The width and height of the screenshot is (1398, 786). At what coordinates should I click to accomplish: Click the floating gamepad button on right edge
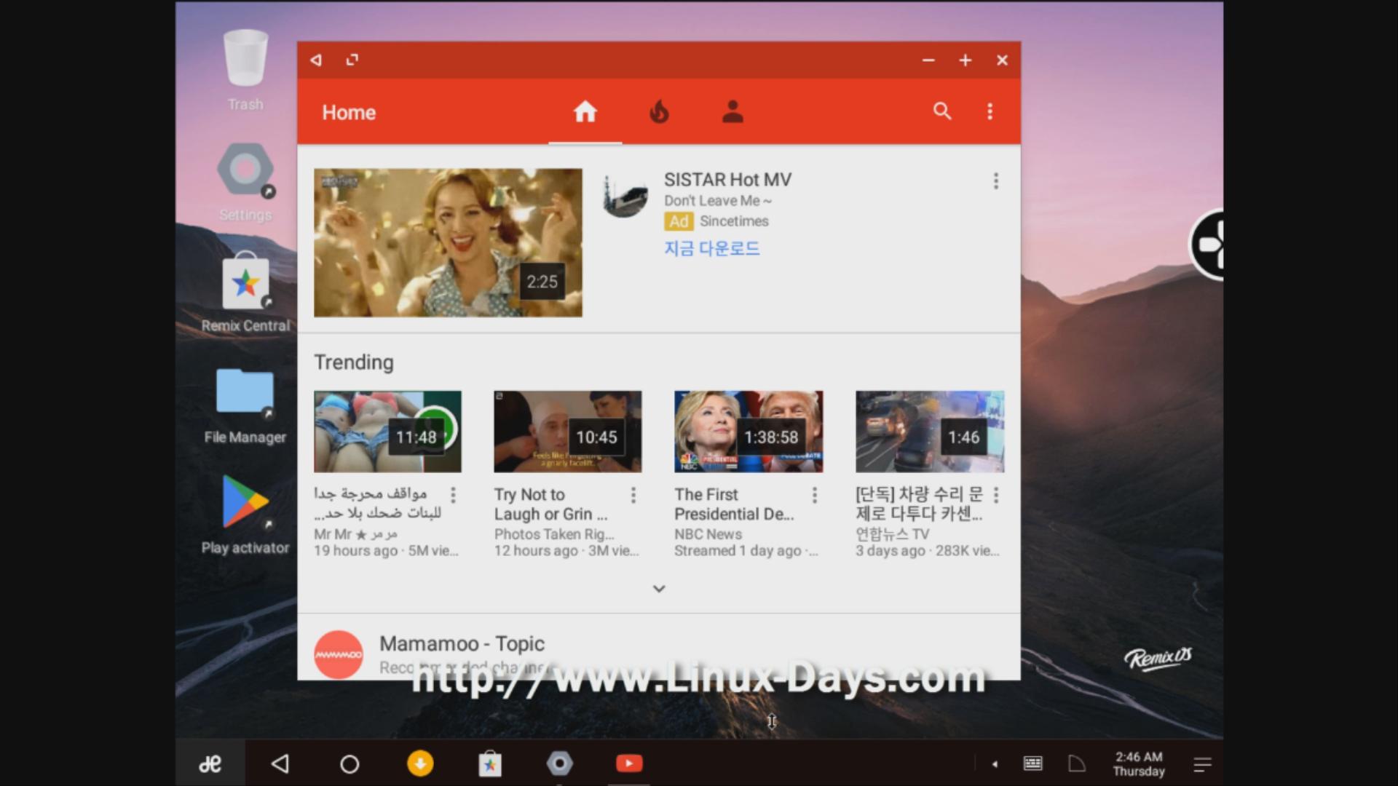tap(1208, 245)
